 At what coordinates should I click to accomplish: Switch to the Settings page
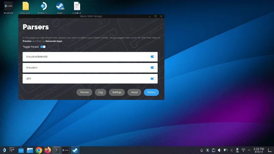click(x=117, y=92)
